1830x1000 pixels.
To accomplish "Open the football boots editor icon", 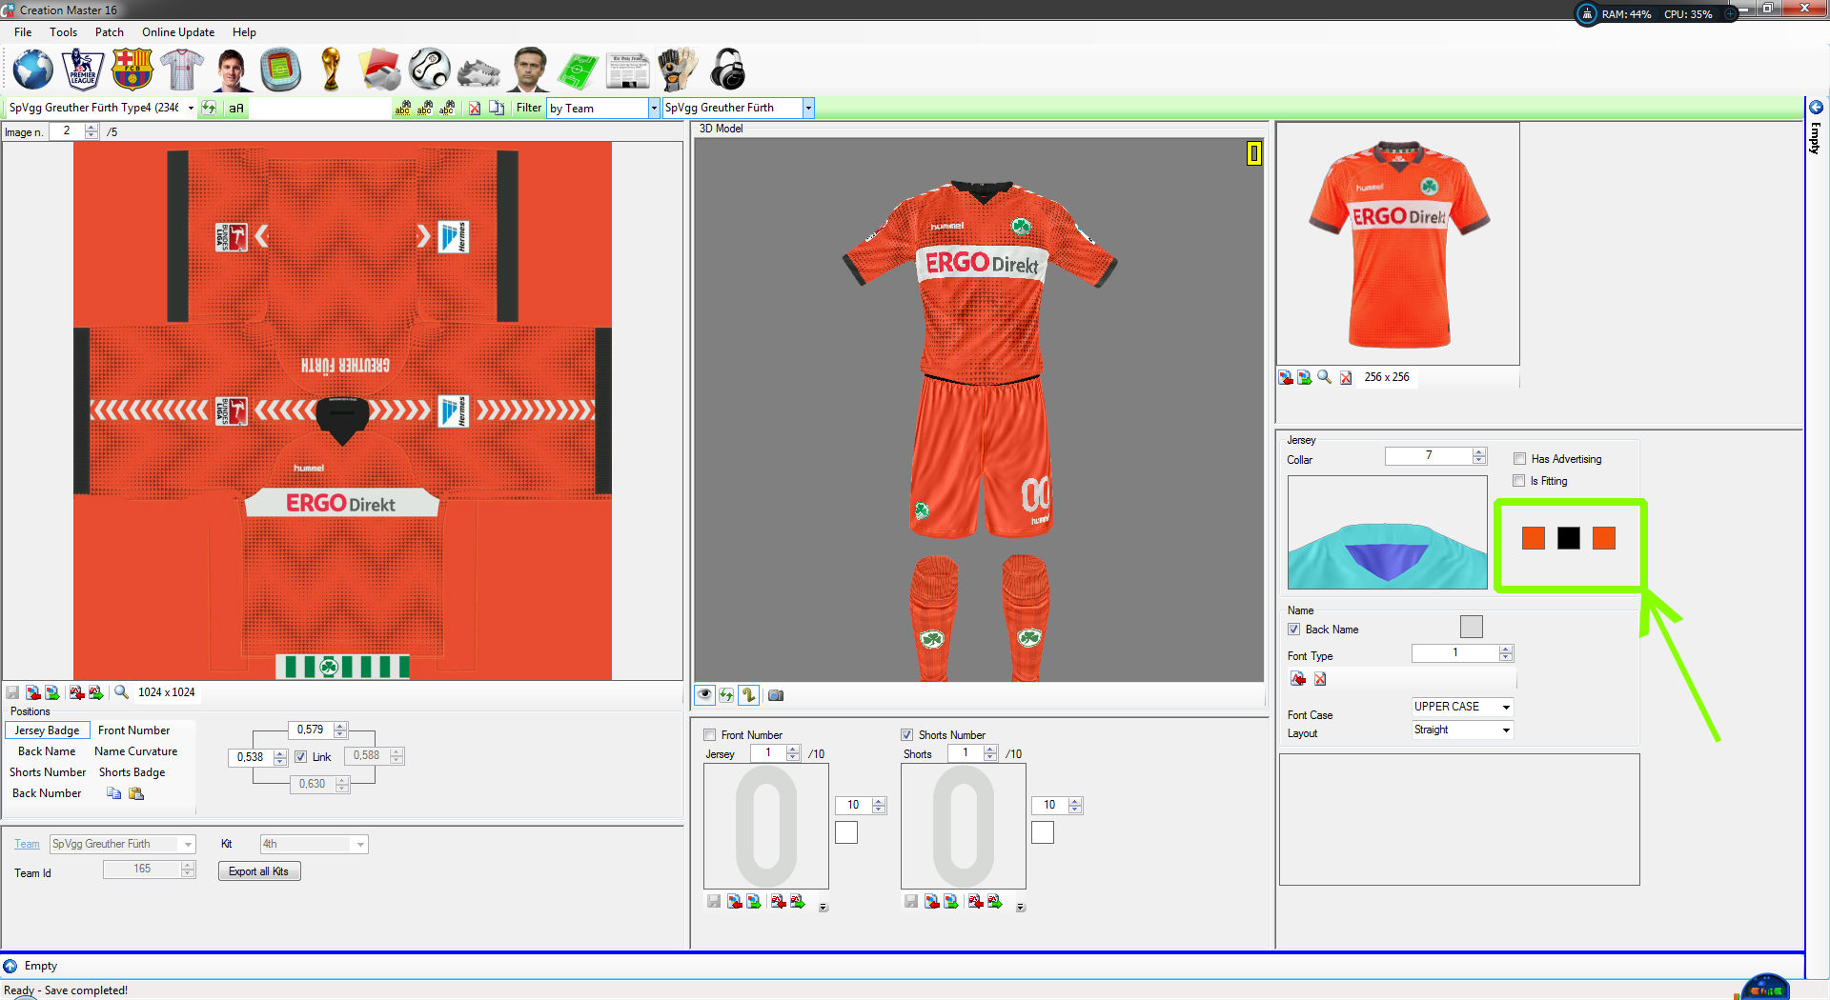I will pos(478,71).
